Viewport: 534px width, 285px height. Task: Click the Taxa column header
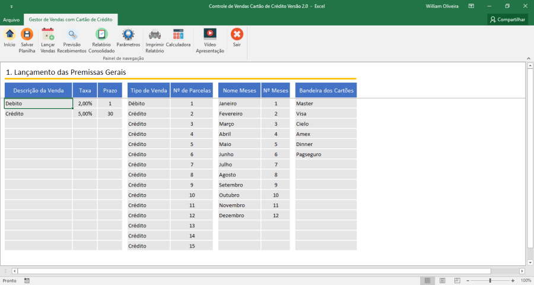coord(85,90)
